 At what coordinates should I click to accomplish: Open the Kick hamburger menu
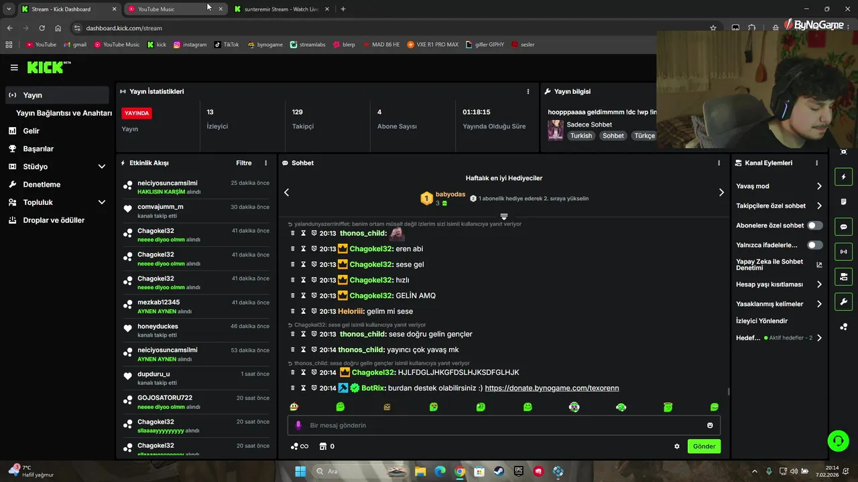point(14,68)
